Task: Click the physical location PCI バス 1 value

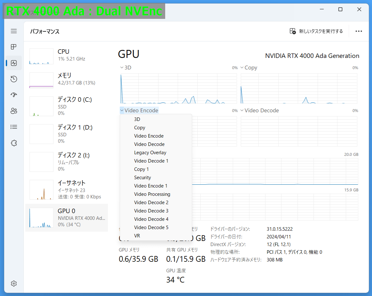Action: tap(294, 252)
